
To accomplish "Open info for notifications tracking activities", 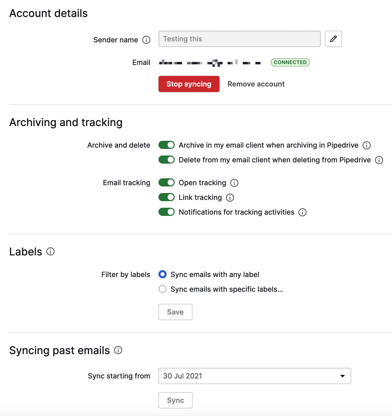I will click(x=302, y=212).
